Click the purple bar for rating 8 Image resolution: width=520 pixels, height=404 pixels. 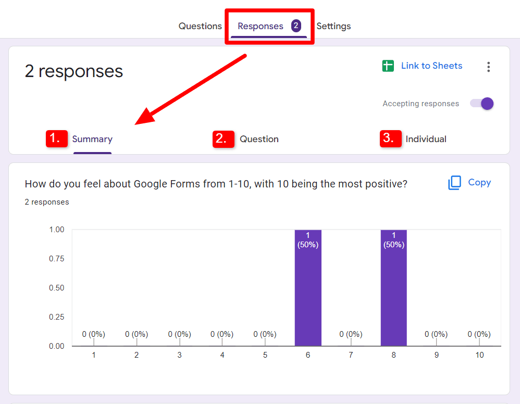click(x=394, y=288)
